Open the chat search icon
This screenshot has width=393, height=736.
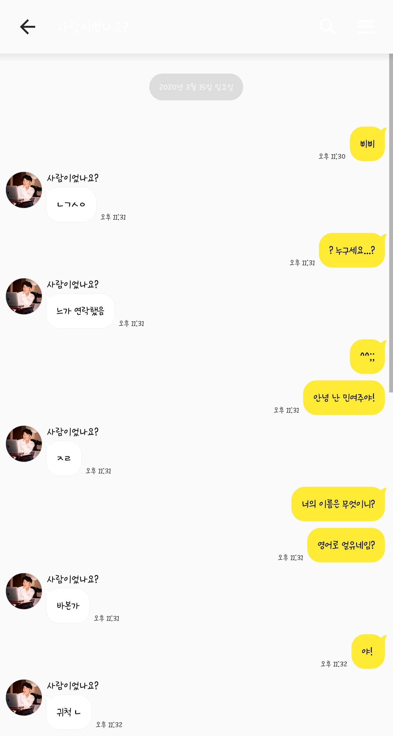point(327,27)
